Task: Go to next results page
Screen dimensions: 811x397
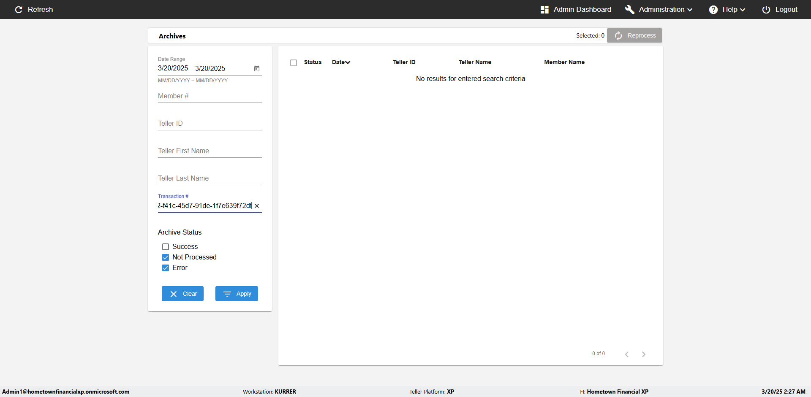Action: 644,354
